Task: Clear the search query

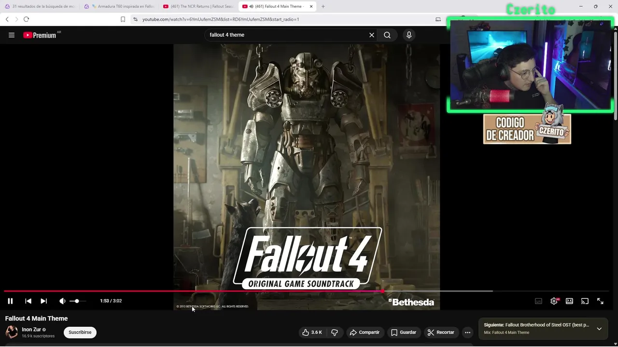Action: pos(372,35)
